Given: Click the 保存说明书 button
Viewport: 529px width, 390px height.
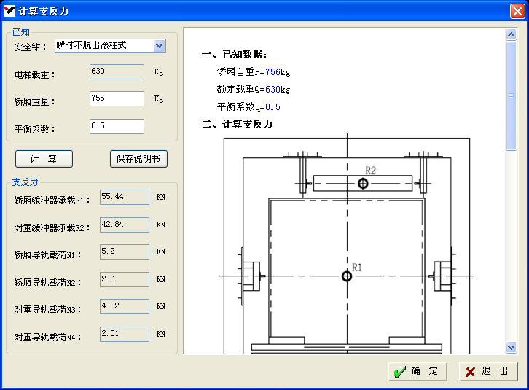Looking at the screenshot, I should pyautogui.click(x=139, y=159).
